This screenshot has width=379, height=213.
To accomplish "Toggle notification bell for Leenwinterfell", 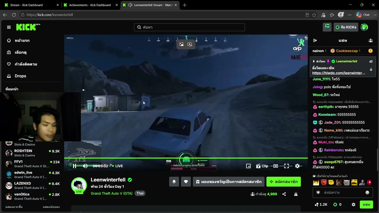I will (x=174, y=182).
